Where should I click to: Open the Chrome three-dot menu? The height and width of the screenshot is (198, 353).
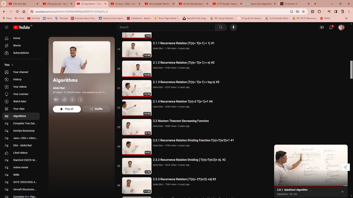pyautogui.click(x=349, y=11)
